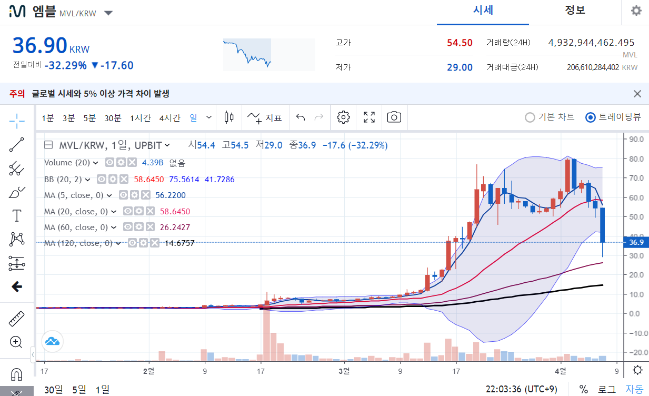Undo the last chart action

click(x=301, y=117)
